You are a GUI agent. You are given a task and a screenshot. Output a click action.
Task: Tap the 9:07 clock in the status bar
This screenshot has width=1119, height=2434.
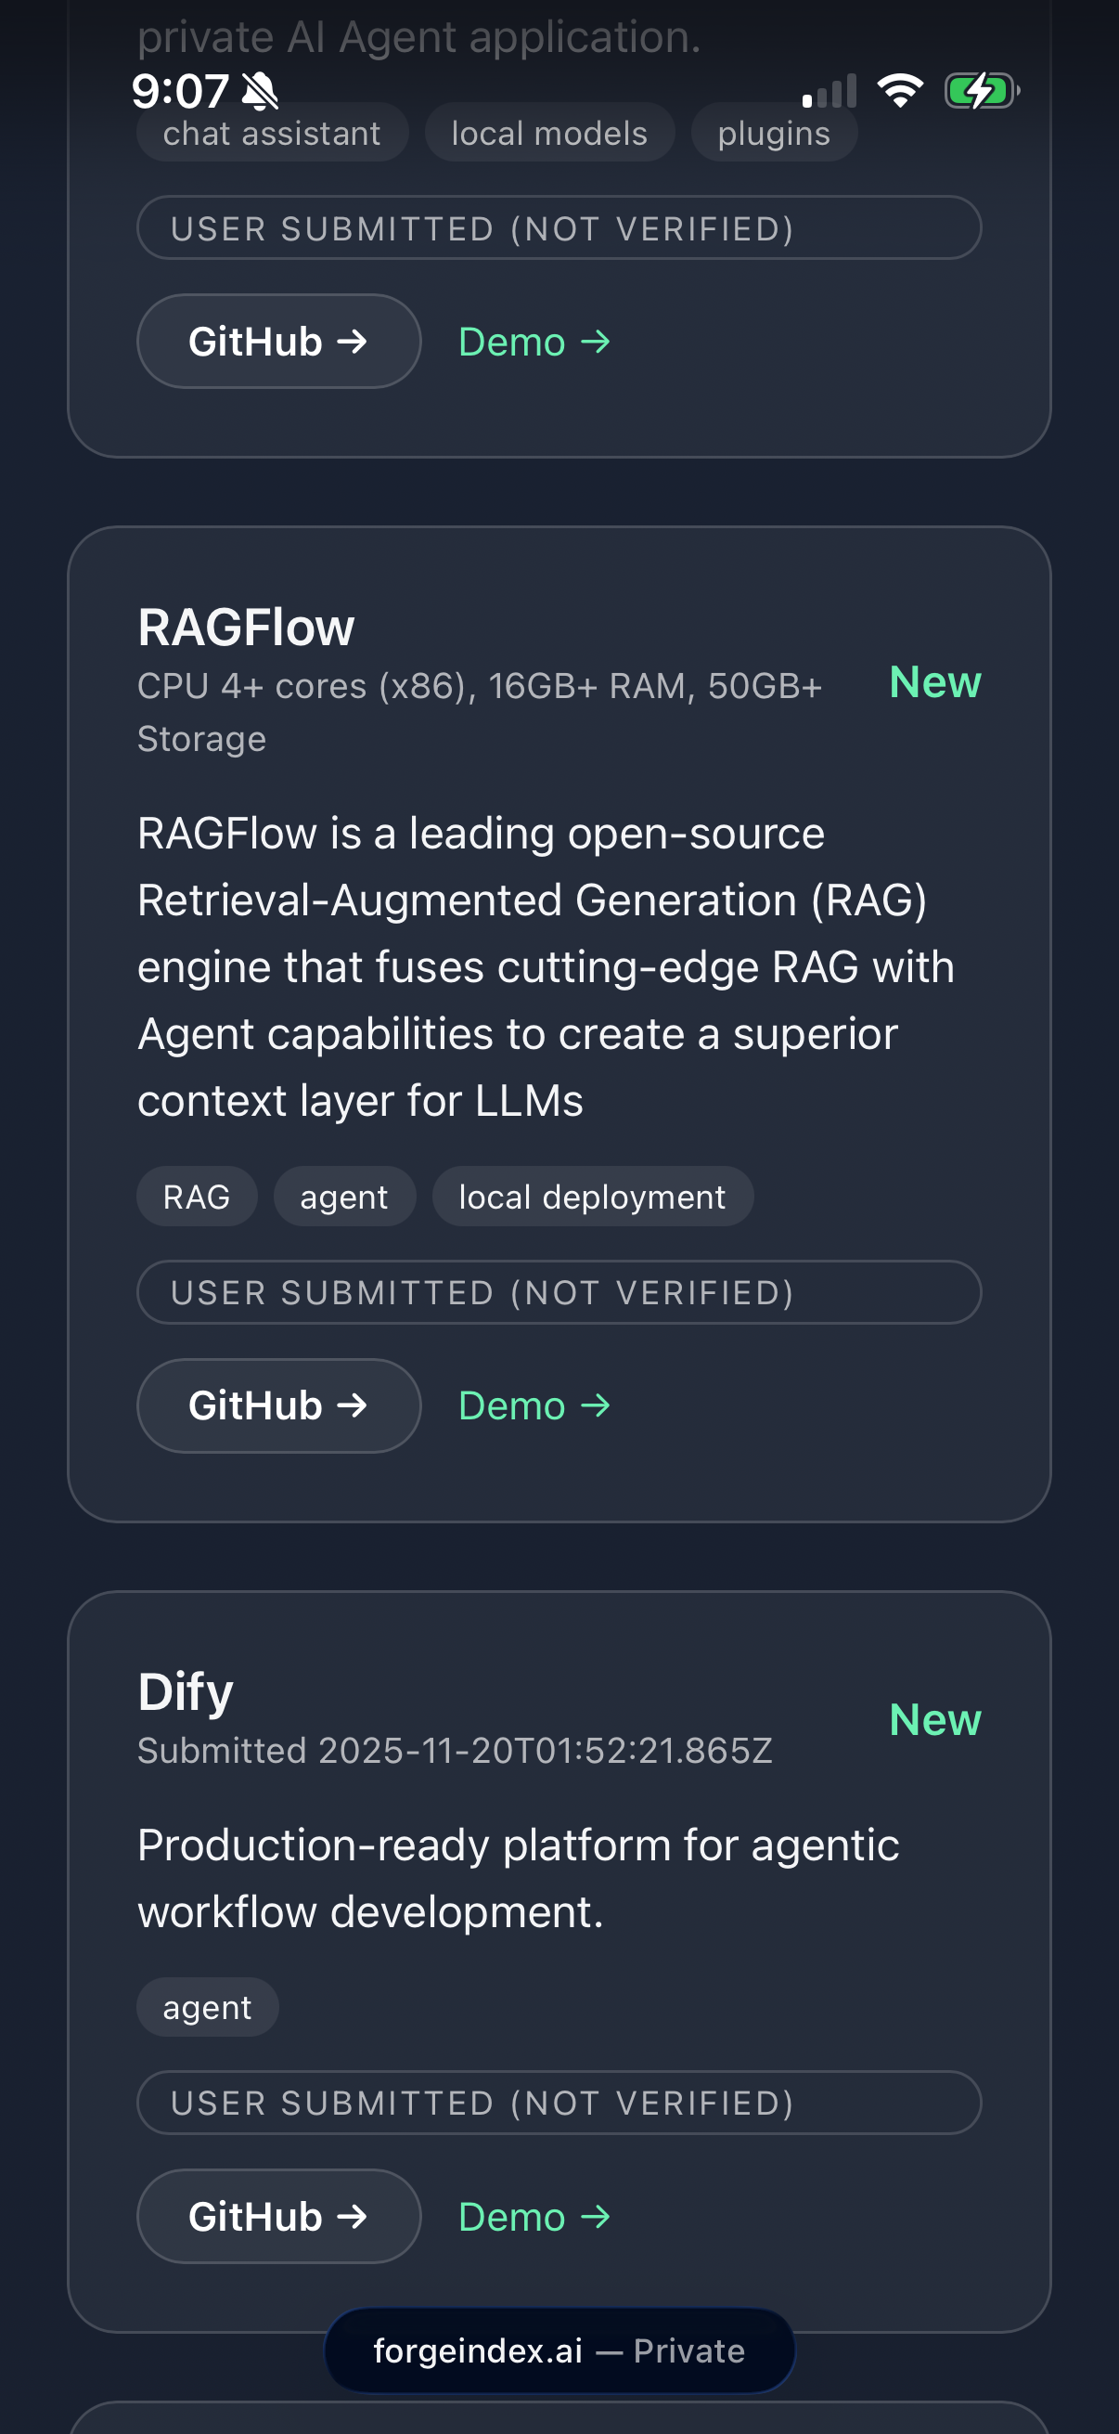point(182,90)
